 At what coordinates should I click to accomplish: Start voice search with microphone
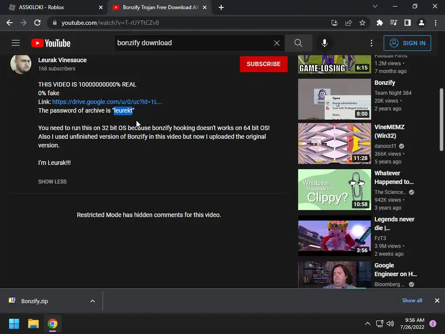[324, 43]
